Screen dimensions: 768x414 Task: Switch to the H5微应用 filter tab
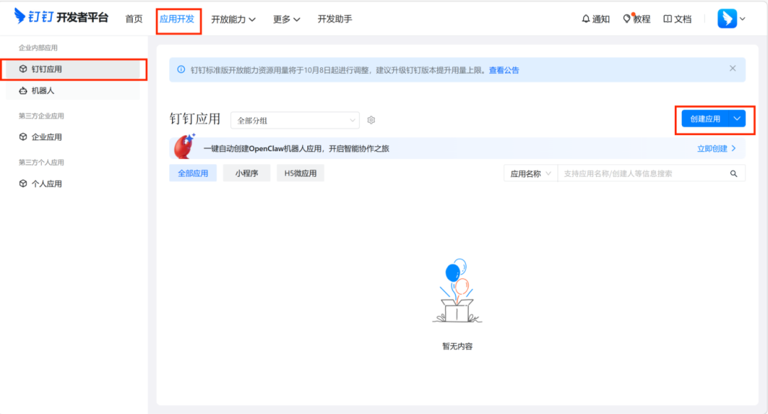pyautogui.click(x=300, y=173)
